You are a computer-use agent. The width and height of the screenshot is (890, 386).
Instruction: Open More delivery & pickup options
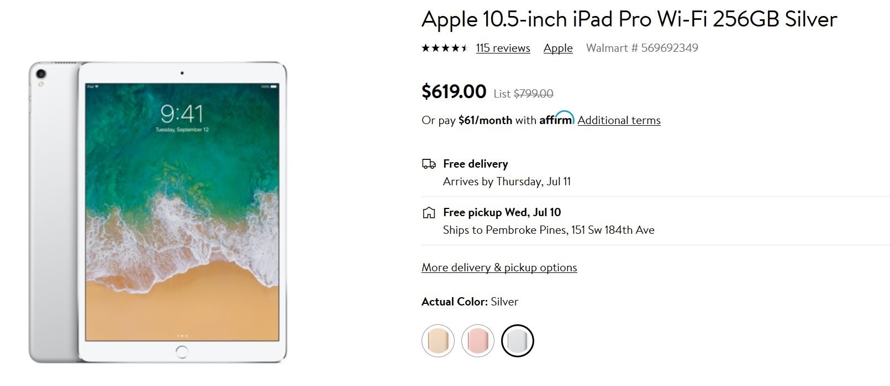pyautogui.click(x=499, y=267)
